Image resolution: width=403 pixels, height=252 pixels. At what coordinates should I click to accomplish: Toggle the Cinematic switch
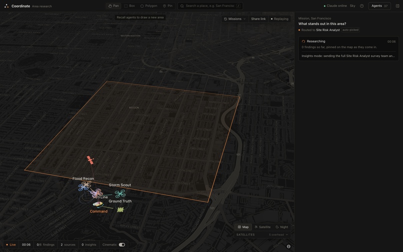[x=122, y=244]
